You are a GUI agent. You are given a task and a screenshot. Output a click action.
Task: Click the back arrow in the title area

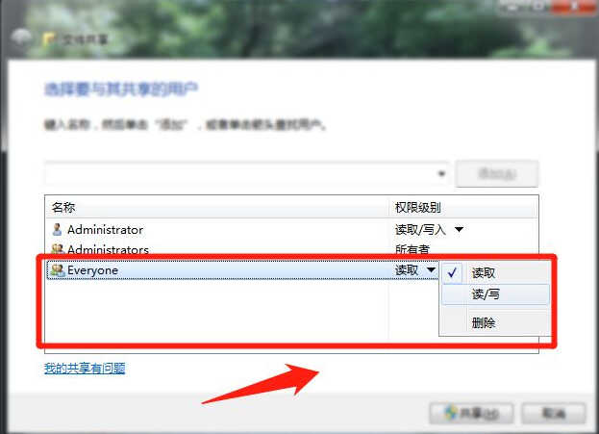(21, 38)
